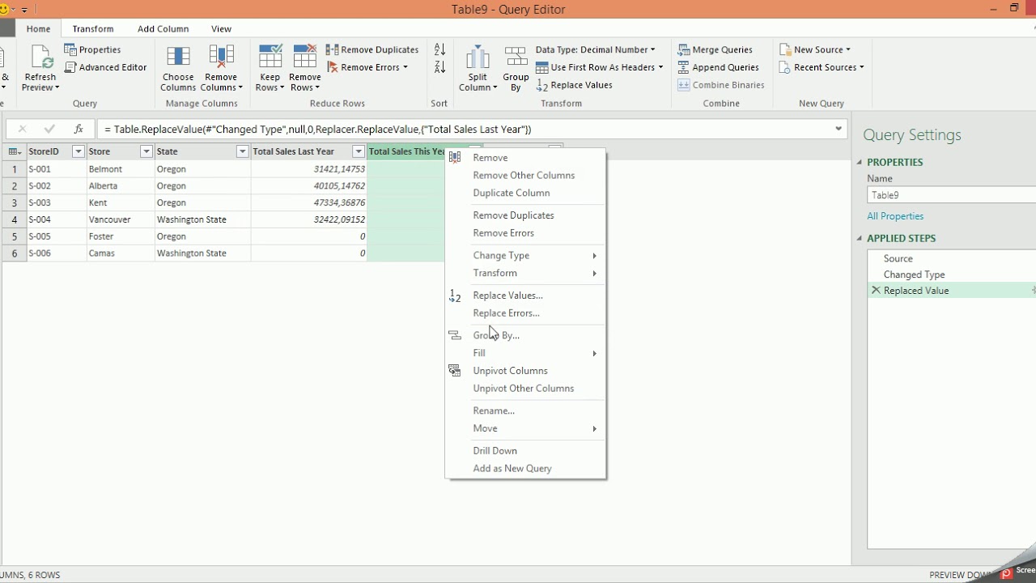Open Total Sales Last Year filter dropdown
Viewport: 1036px width, 583px height.
pos(359,152)
